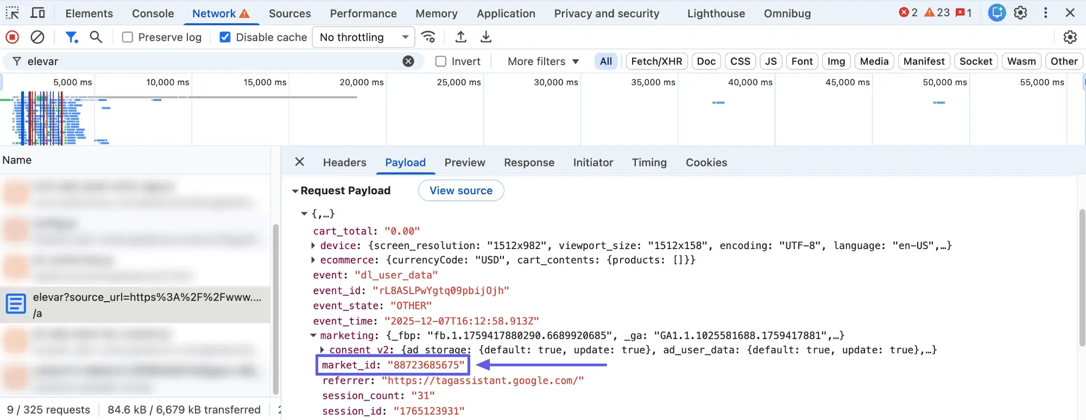
Task: Select the elevar?source_url request row
Action: [x=135, y=305]
